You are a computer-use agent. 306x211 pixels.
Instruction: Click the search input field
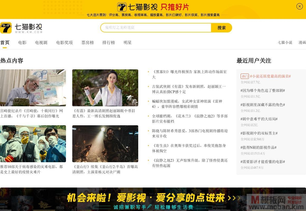pyautogui.click(x=156, y=27)
